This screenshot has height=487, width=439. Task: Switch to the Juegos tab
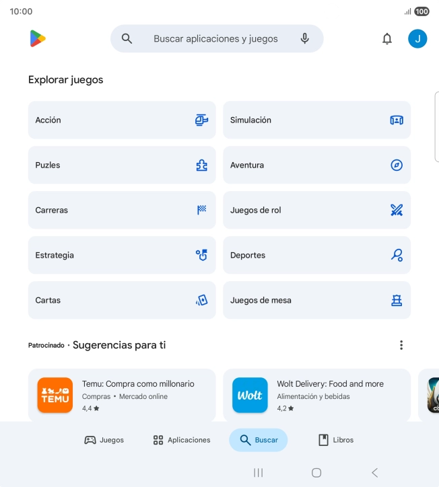point(104,440)
